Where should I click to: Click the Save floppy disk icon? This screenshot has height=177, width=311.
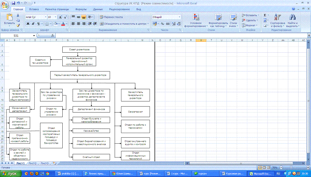[12, 3]
